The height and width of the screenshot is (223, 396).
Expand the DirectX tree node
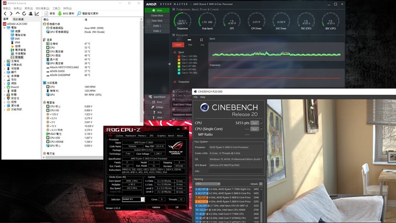tap(4, 87)
